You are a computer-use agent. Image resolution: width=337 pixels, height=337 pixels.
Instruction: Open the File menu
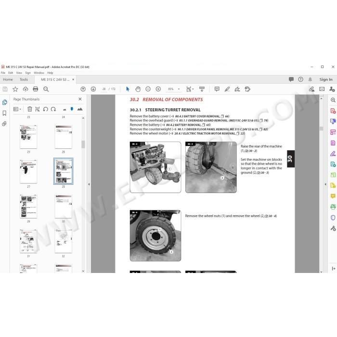tap(3, 73)
